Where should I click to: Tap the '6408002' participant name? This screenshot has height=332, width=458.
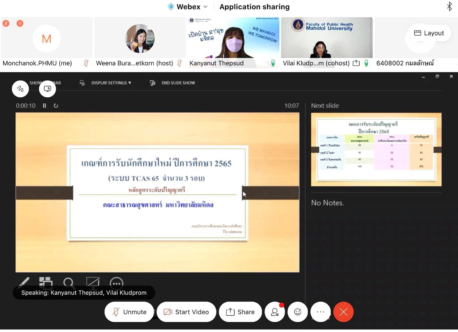click(405, 63)
